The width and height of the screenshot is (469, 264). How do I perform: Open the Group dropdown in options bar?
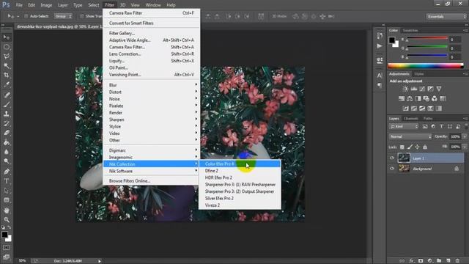tap(63, 16)
